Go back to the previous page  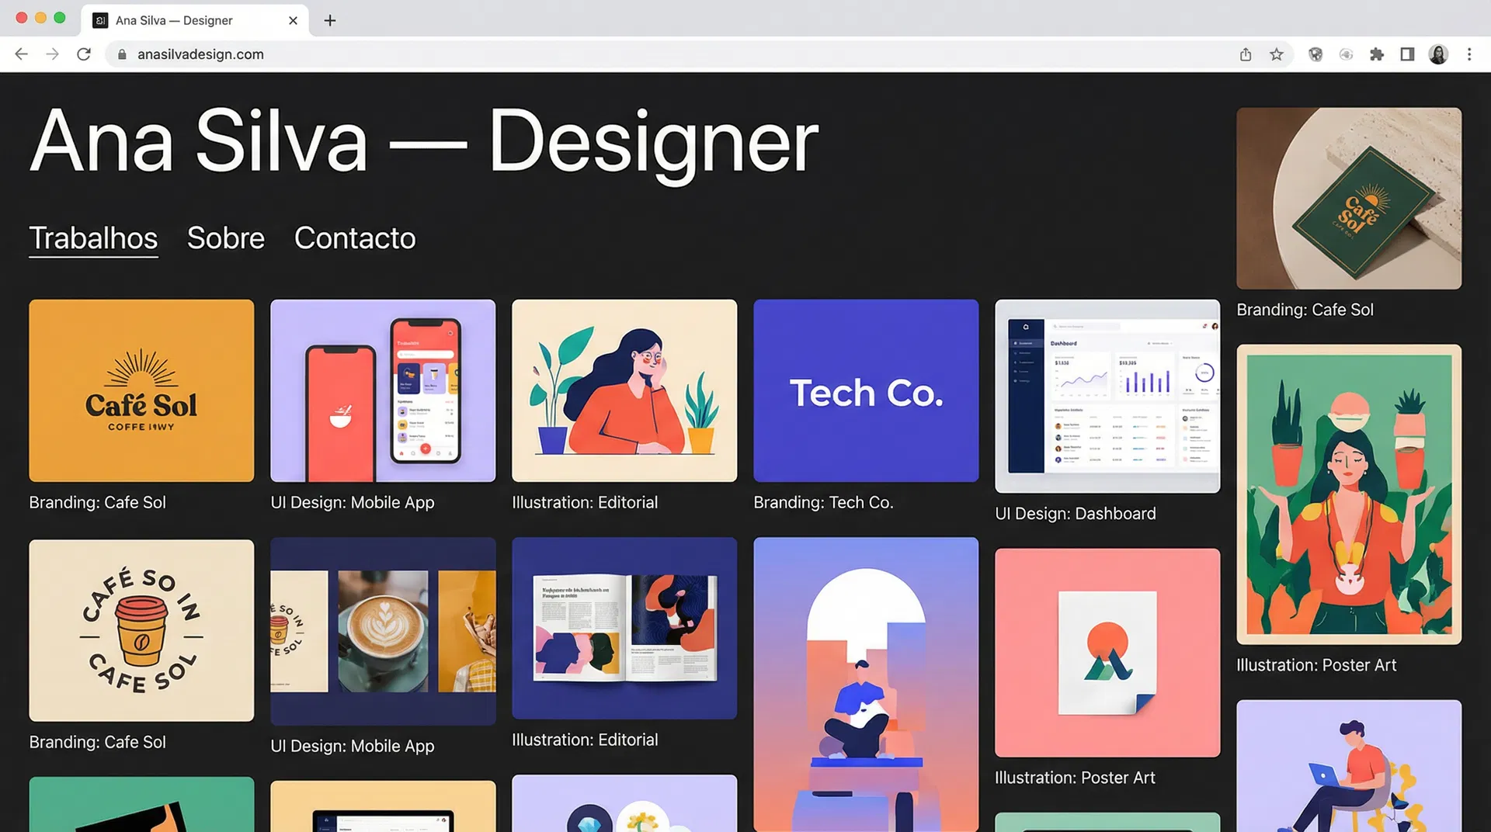point(20,54)
